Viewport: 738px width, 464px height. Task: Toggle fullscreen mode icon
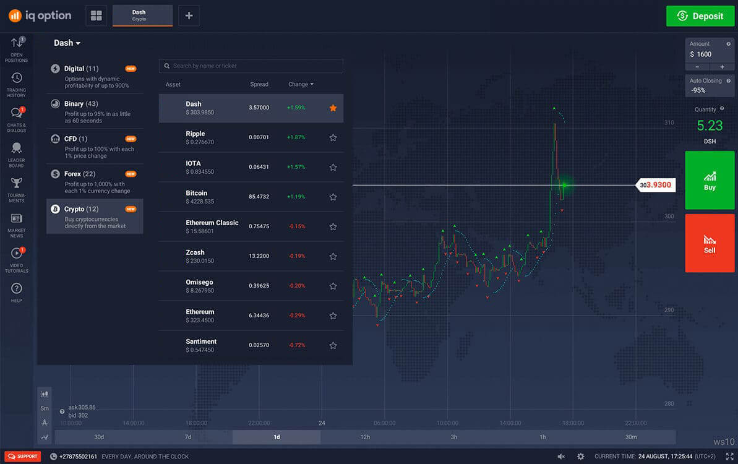[729, 457]
